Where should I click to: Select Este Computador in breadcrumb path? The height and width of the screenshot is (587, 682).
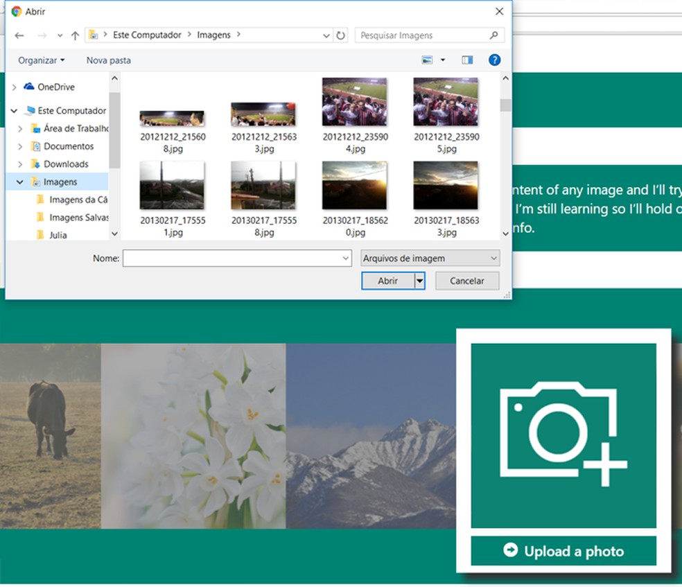click(147, 35)
